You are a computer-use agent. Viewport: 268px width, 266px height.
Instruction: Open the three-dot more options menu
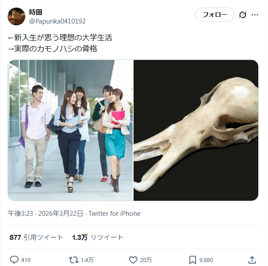coord(255,15)
